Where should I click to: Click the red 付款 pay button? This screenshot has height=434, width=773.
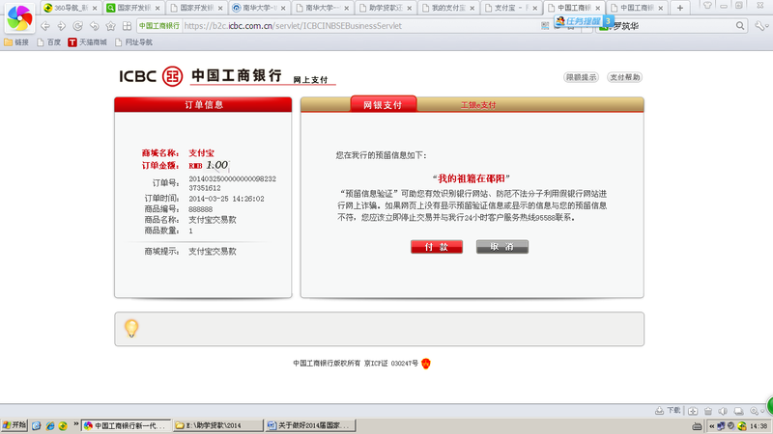[x=437, y=247]
